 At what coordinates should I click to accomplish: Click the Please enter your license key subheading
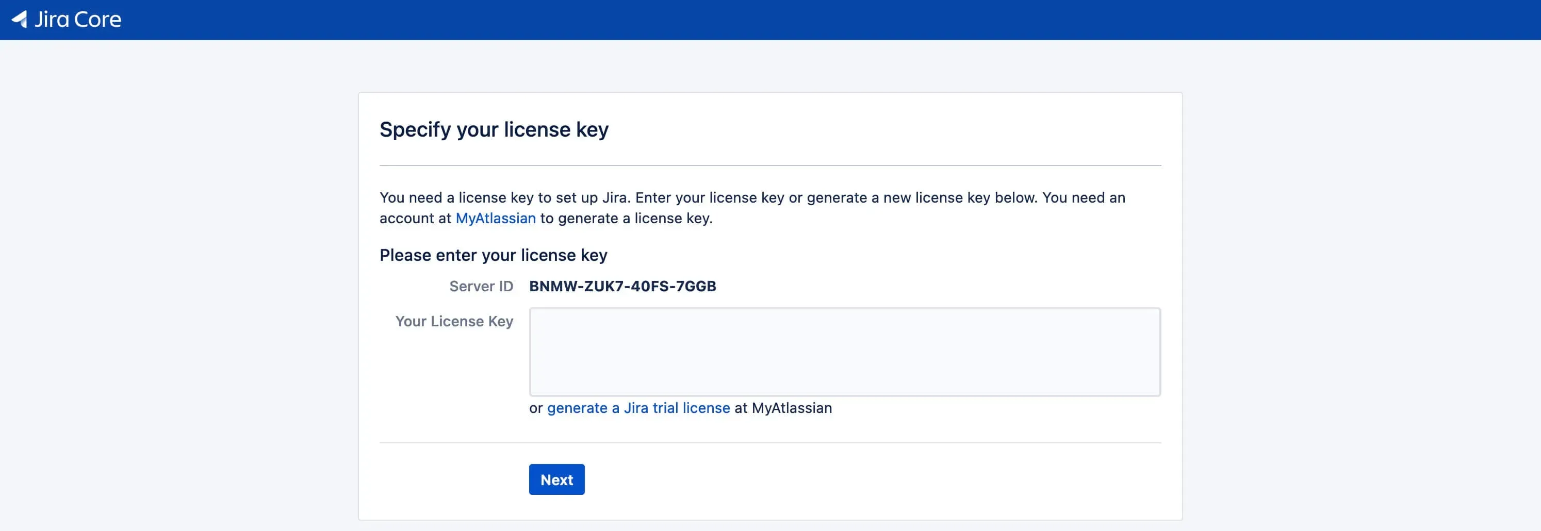[x=494, y=255]
